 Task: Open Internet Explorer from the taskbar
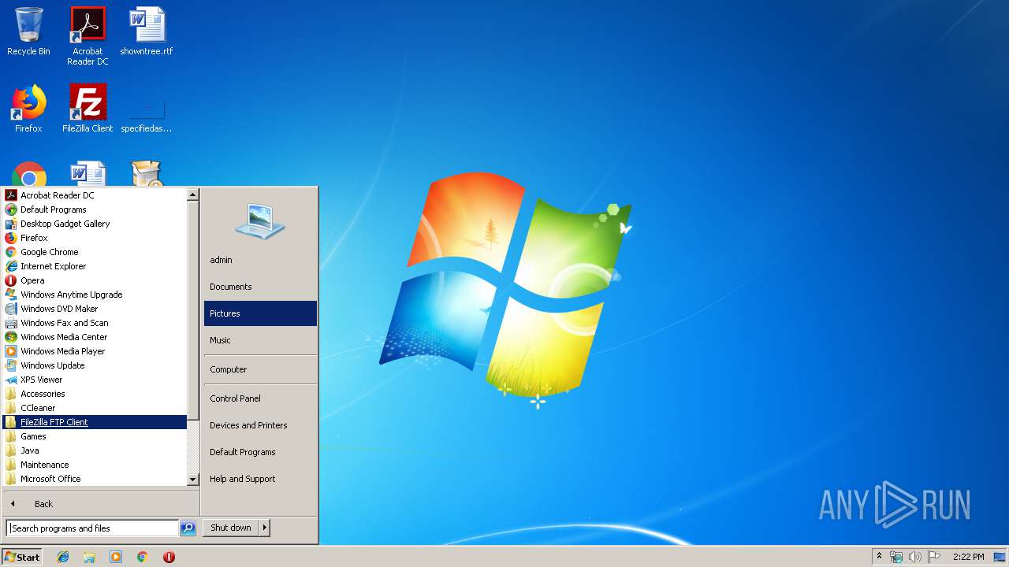coord(63,557)
